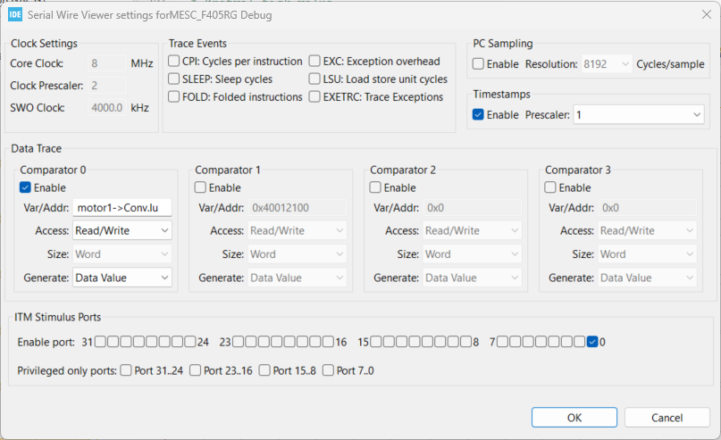The height and width of the screenshot is (440, 721).
Task: Uncheck ITM stimulus port 0
Action: pyautogui.click(x=592, y=341)
